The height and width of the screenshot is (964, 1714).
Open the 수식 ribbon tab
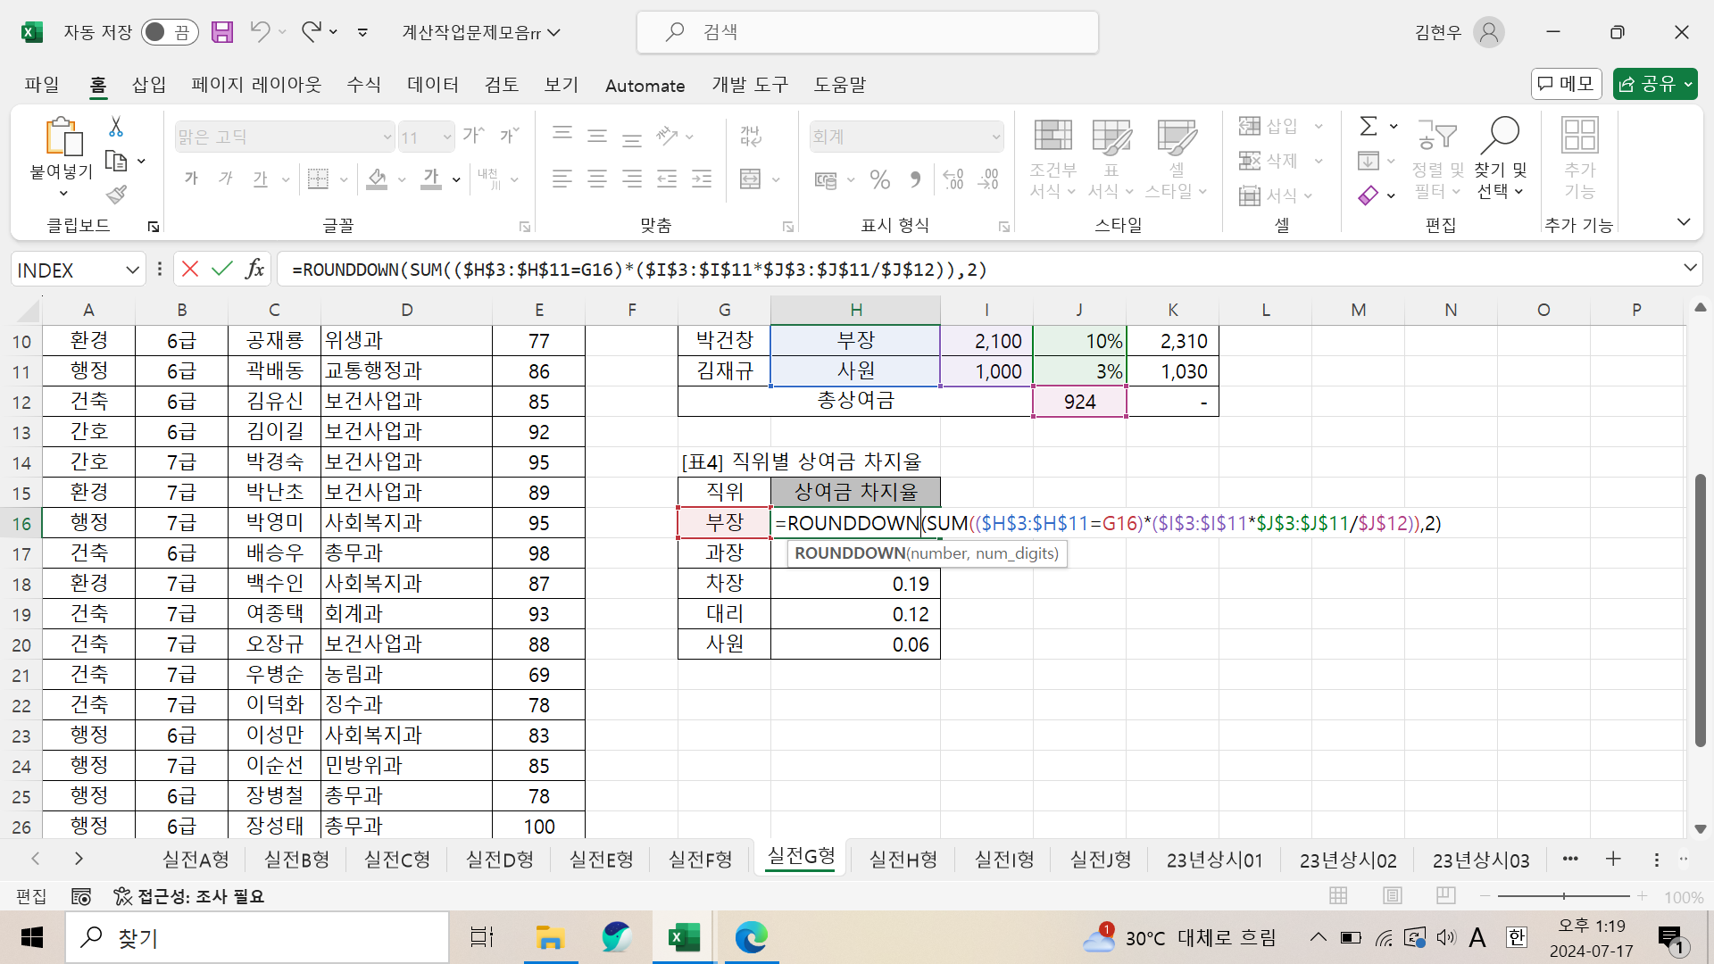[x=363, y=85]
